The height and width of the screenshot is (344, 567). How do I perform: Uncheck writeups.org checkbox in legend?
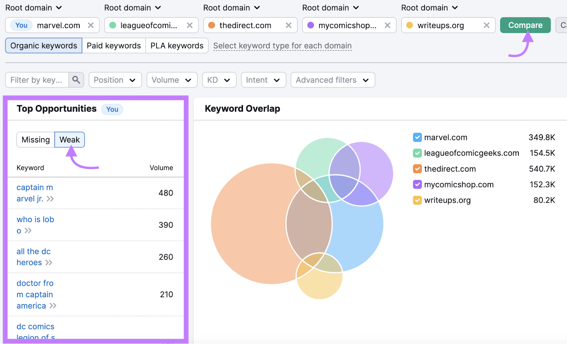(417, 200)
